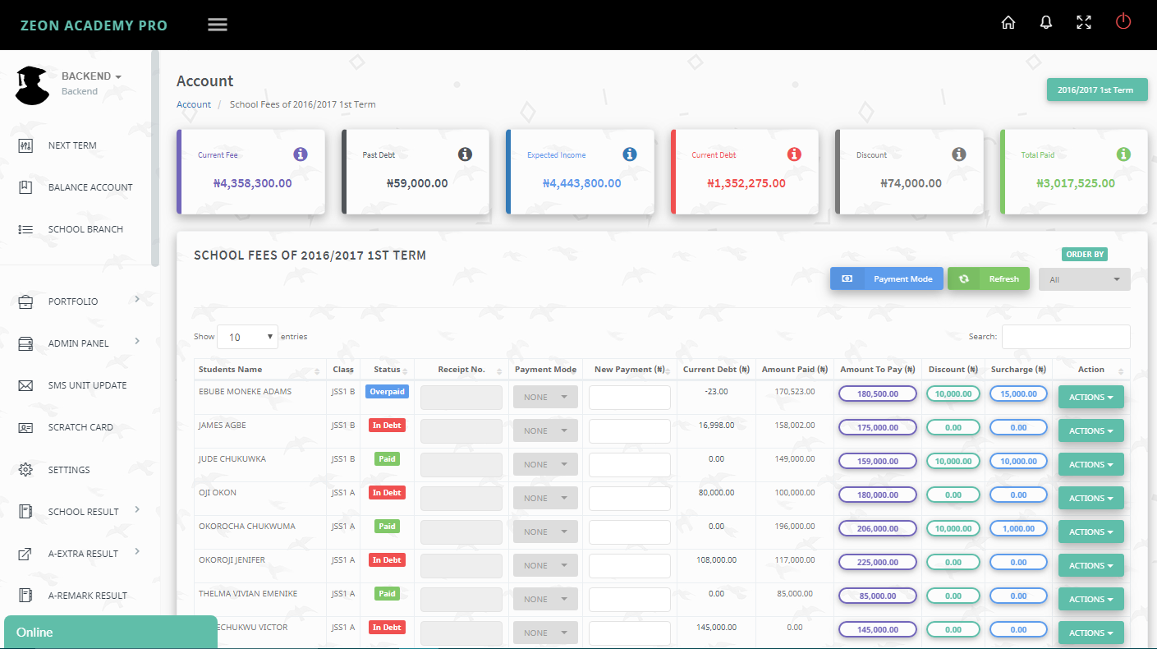Click the info icon on Total Paid card

point(1123,154)
